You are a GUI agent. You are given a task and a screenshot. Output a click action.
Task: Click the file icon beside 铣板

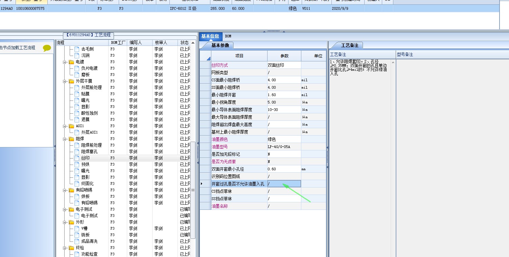point(77,235)
